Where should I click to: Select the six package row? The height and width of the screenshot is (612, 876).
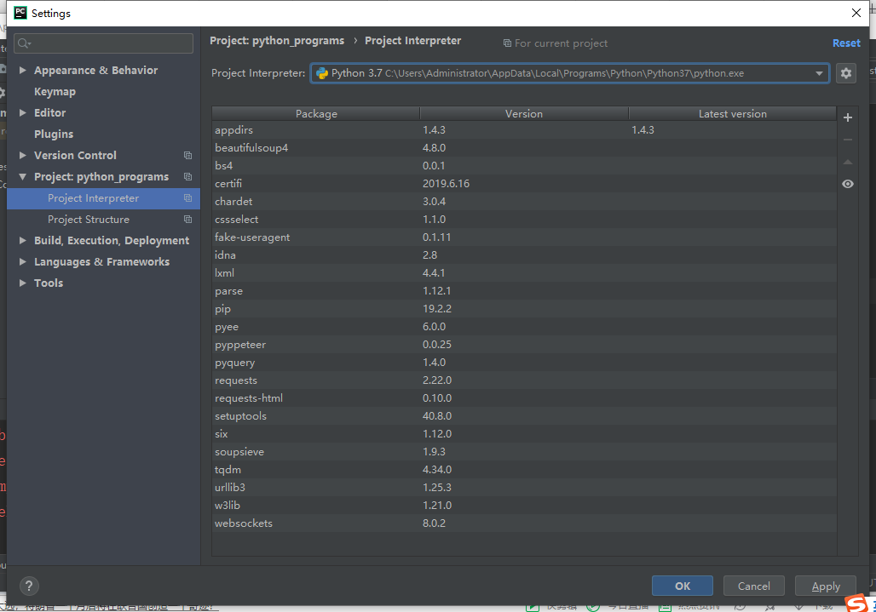tap(524, 433)
